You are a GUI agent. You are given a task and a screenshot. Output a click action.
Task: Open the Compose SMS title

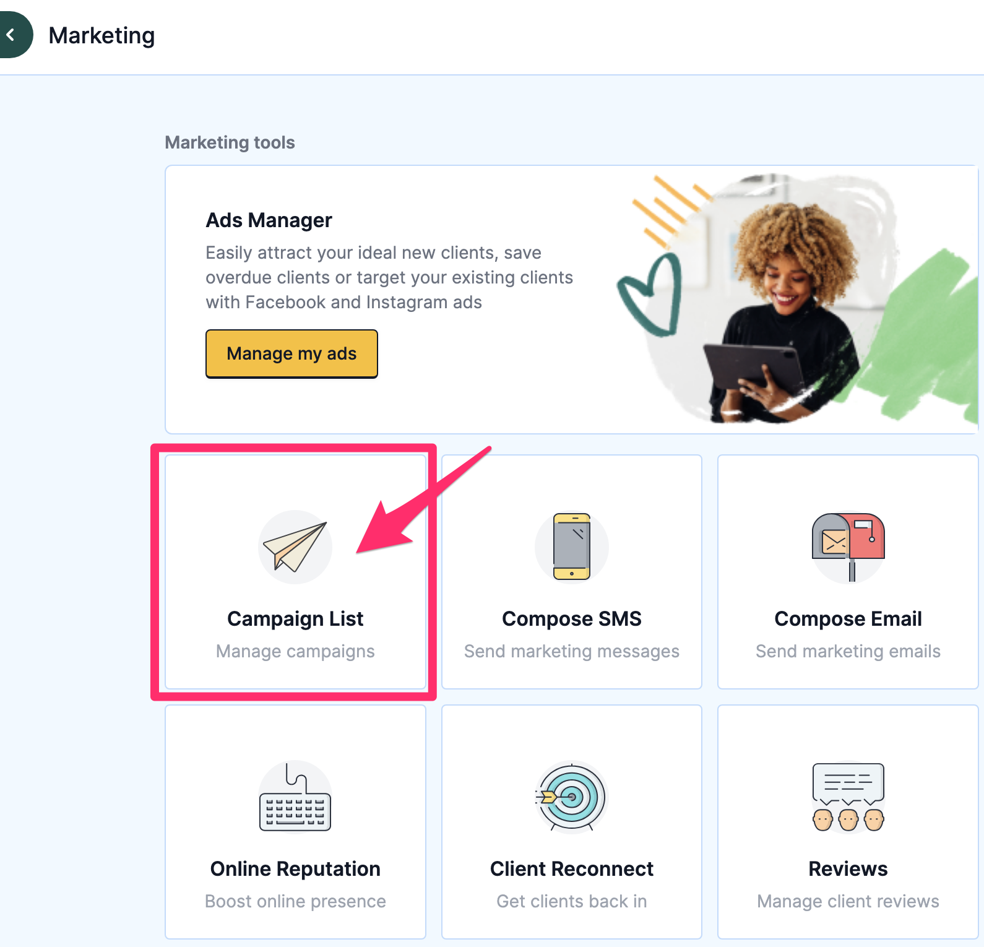pos(572,619)
